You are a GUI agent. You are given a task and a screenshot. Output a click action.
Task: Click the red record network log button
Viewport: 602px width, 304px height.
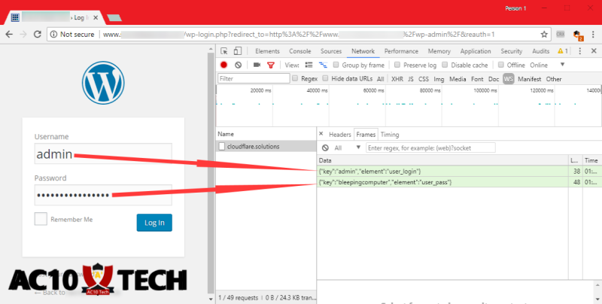coord(223,65)
